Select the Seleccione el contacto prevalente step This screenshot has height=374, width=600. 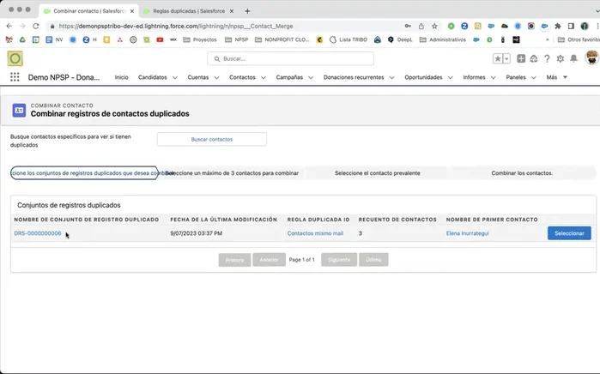(378, 173)
